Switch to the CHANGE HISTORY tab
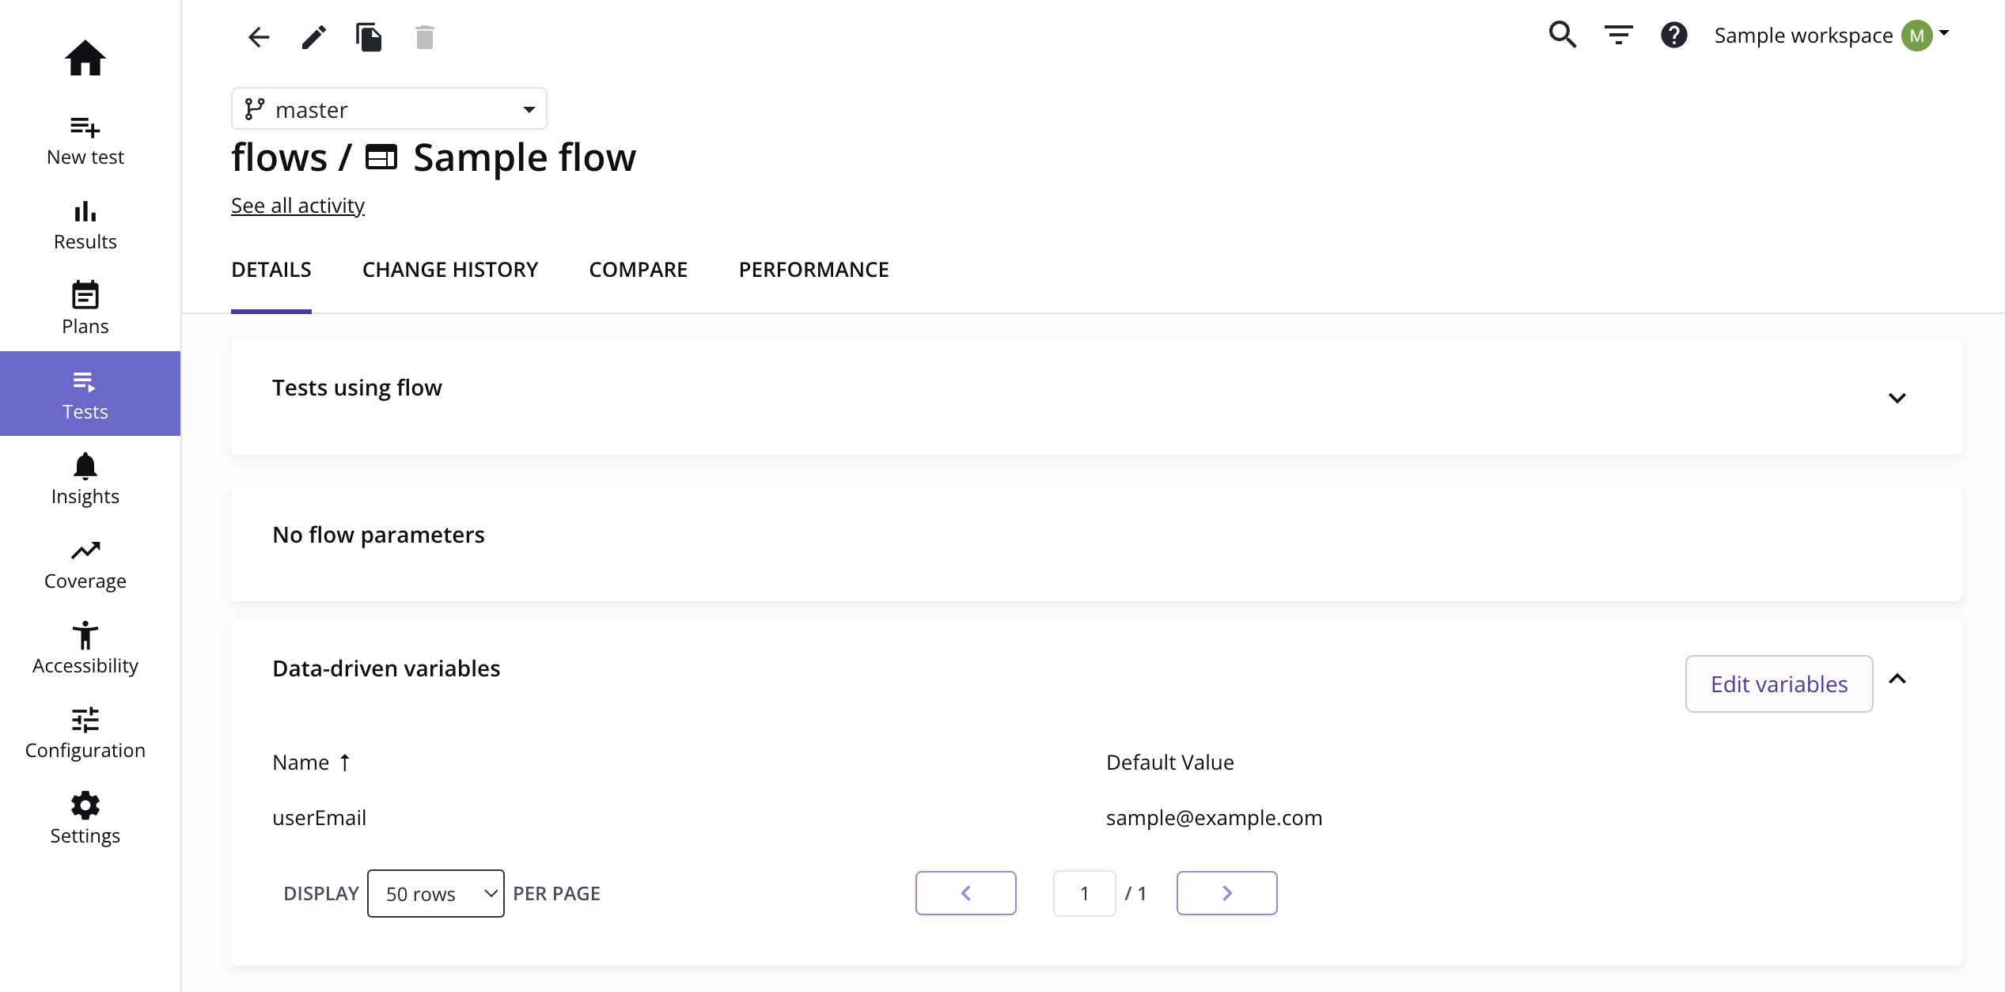The image size is (2005, 992). click(x=450, y=270)
